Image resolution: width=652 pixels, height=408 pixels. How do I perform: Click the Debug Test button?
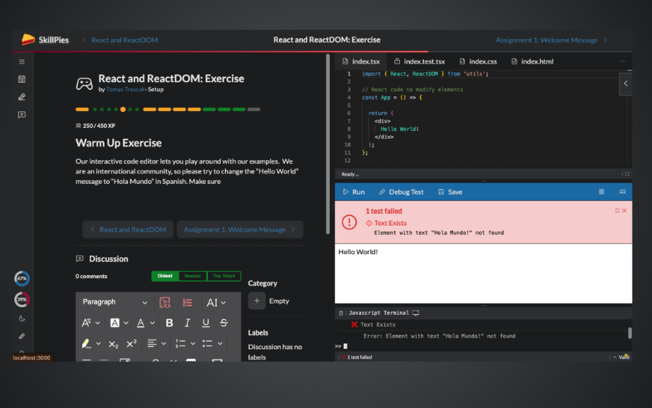tap(401, 192)
